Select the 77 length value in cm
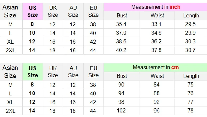The image size is (207, 117). click(190, 102)
